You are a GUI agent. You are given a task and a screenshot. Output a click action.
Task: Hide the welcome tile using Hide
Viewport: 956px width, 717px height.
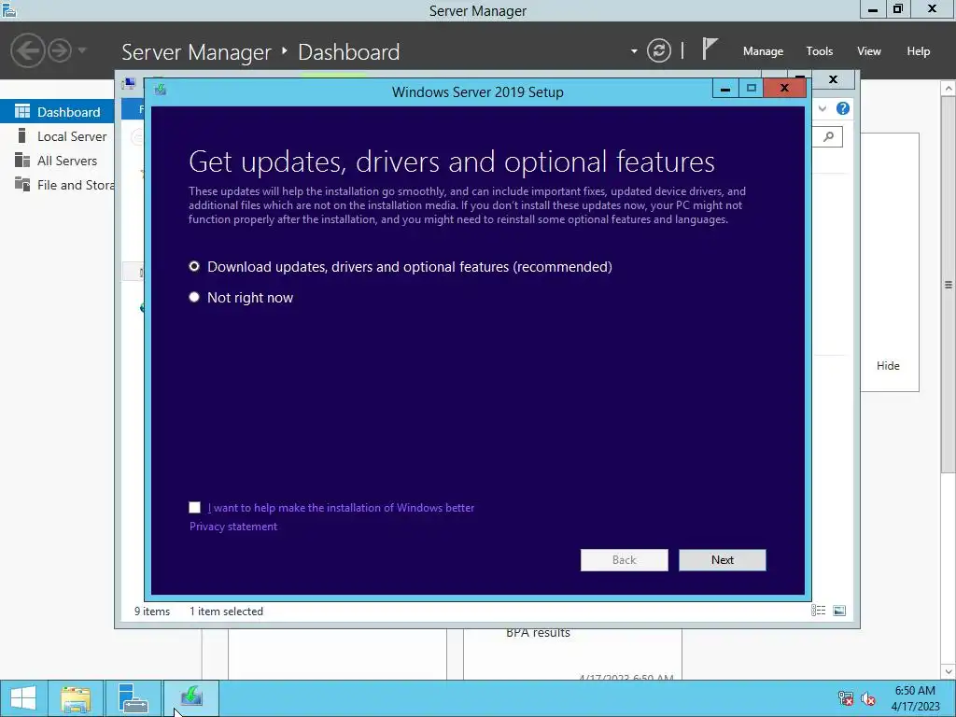[x=888, y=365]
